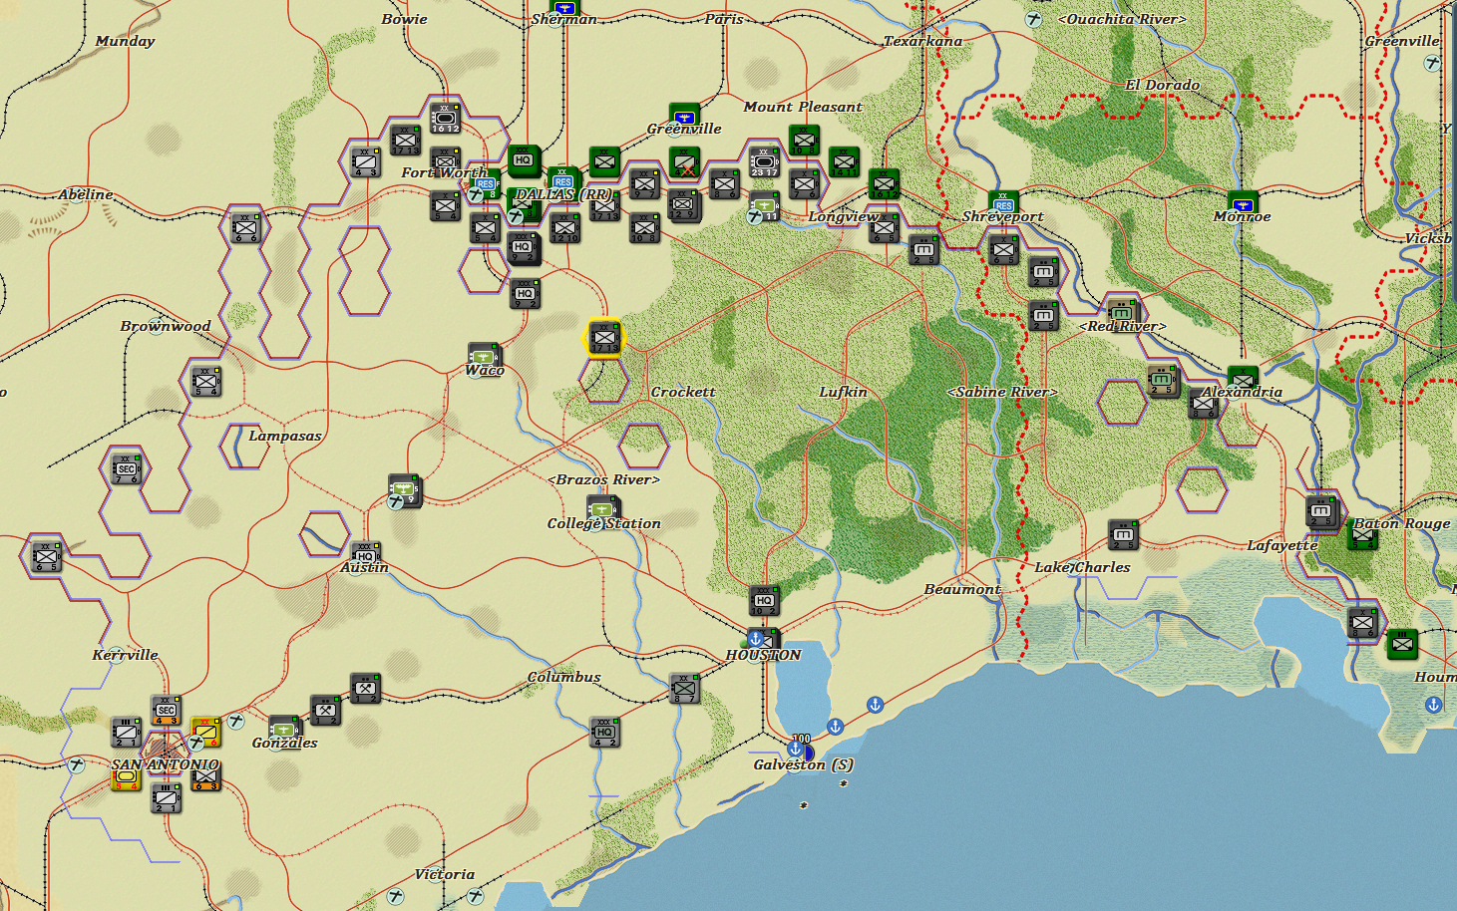Screen dimensions: 1457x911
Task: Click the Houston port anchor icon
Action: 756,638
